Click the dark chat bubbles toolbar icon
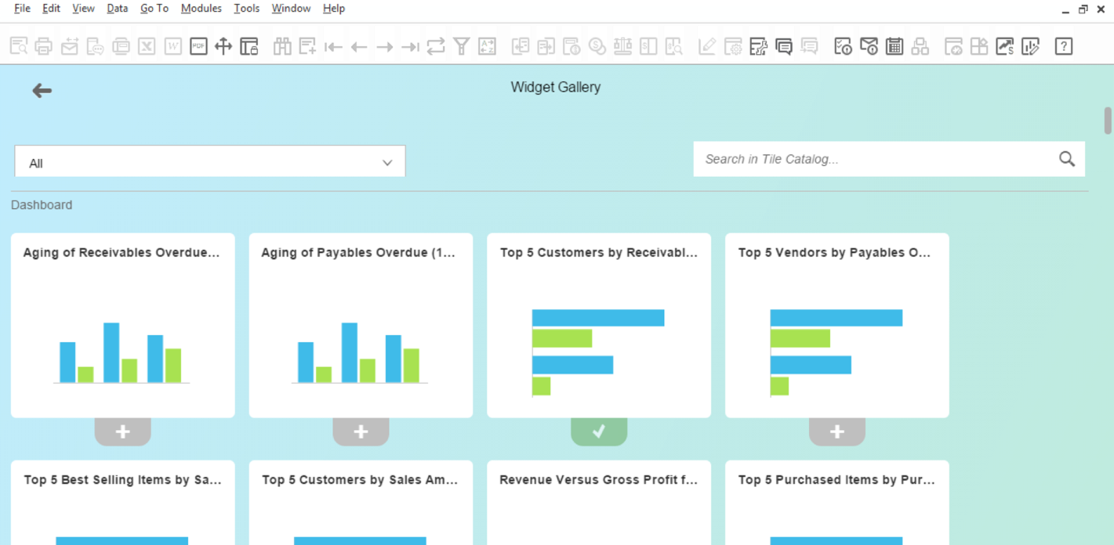 coord(783,46)
